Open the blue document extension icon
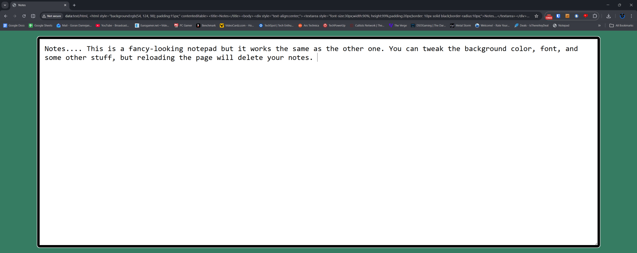 577,16
